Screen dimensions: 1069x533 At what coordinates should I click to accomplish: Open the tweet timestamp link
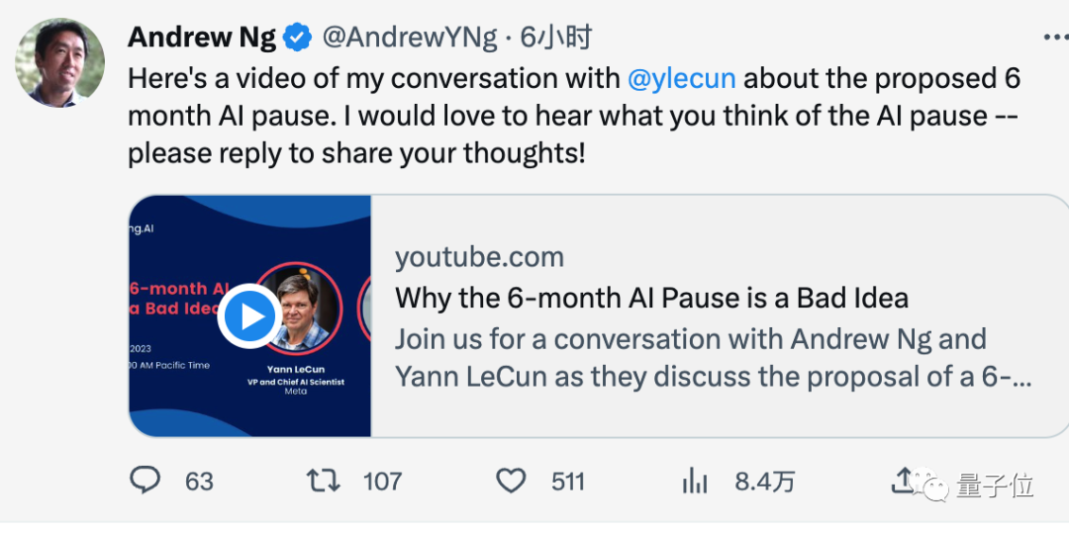pos(556,38)
